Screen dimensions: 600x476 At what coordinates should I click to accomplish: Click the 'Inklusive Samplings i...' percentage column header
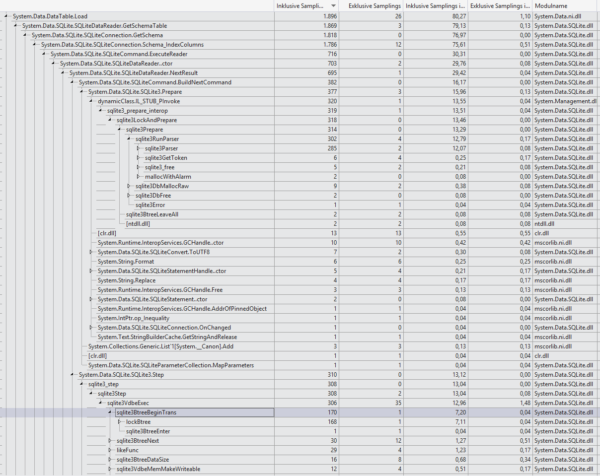pos(436,6)
